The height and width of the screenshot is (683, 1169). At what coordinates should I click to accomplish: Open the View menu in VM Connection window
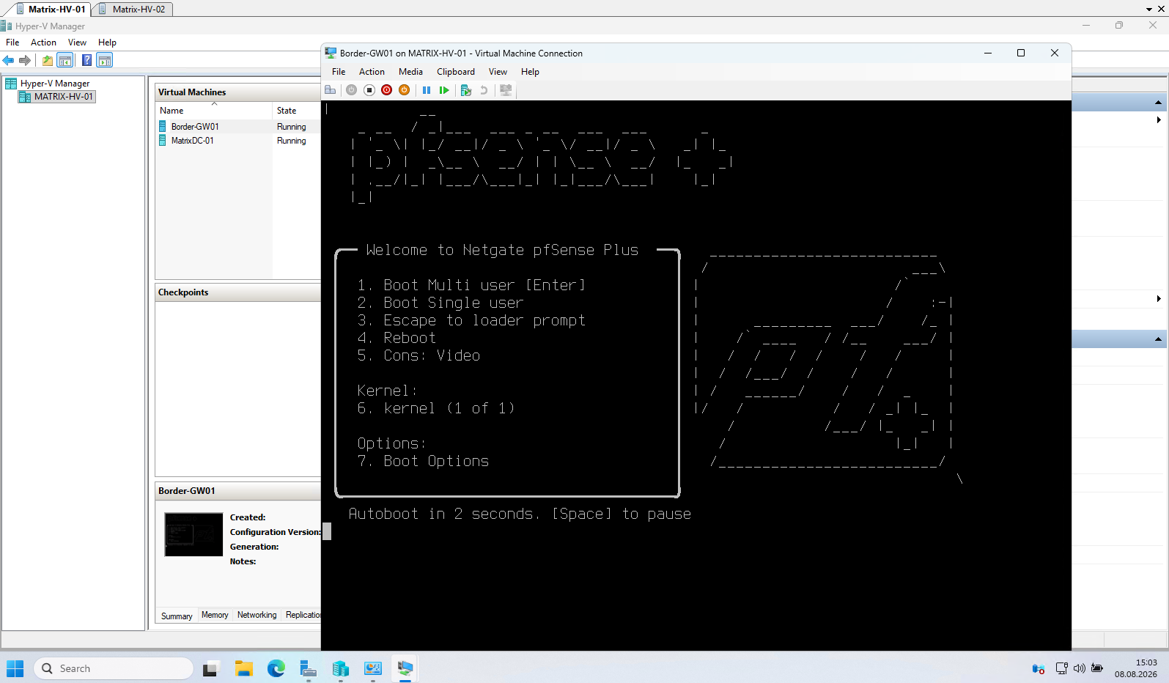point(498,72)
